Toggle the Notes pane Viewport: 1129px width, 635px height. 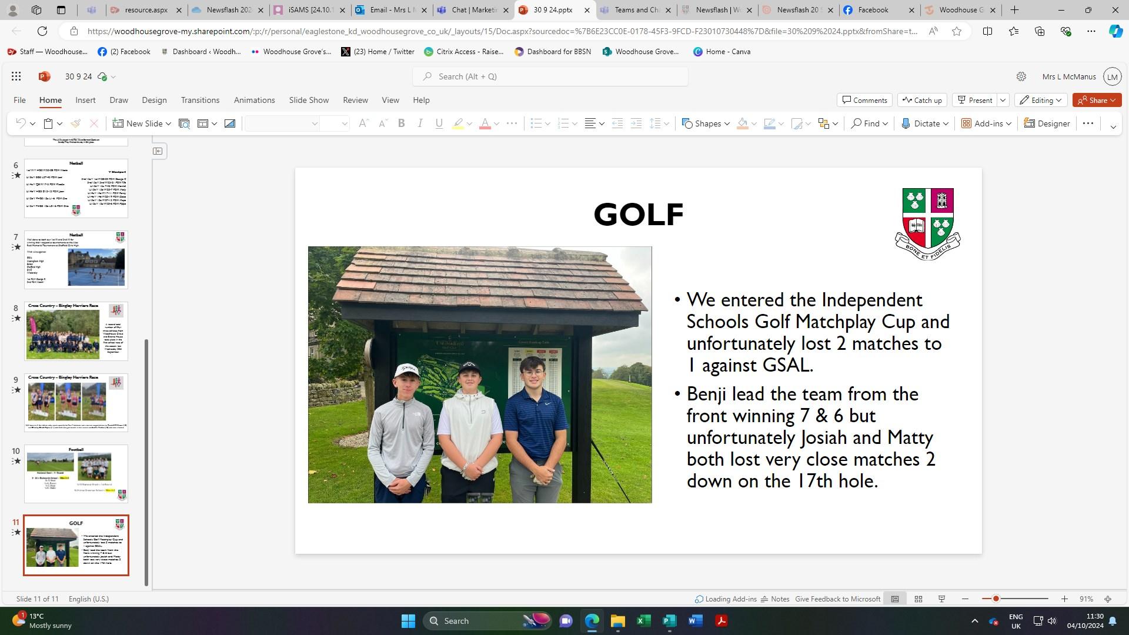(x=774, y=599)
